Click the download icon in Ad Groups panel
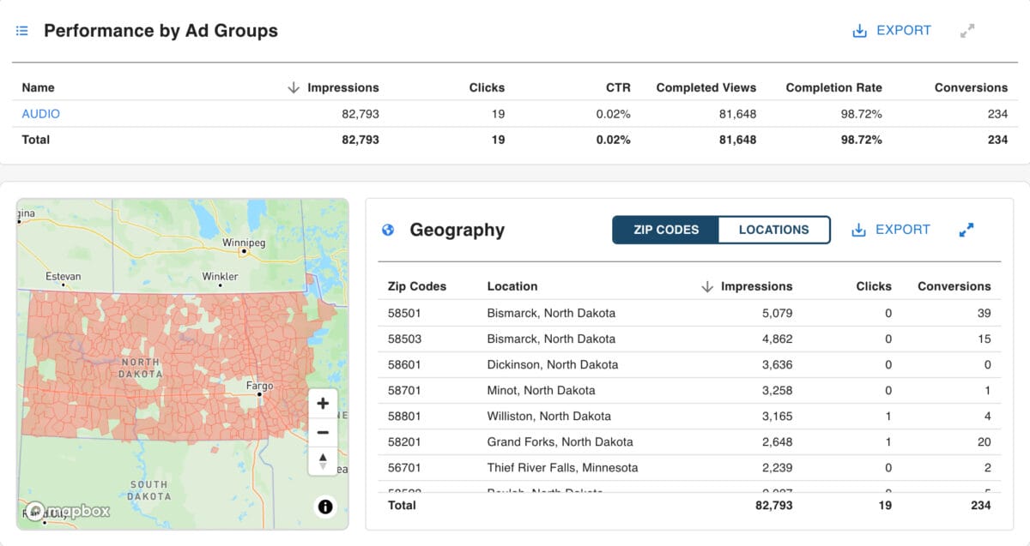 pos(859,31)
